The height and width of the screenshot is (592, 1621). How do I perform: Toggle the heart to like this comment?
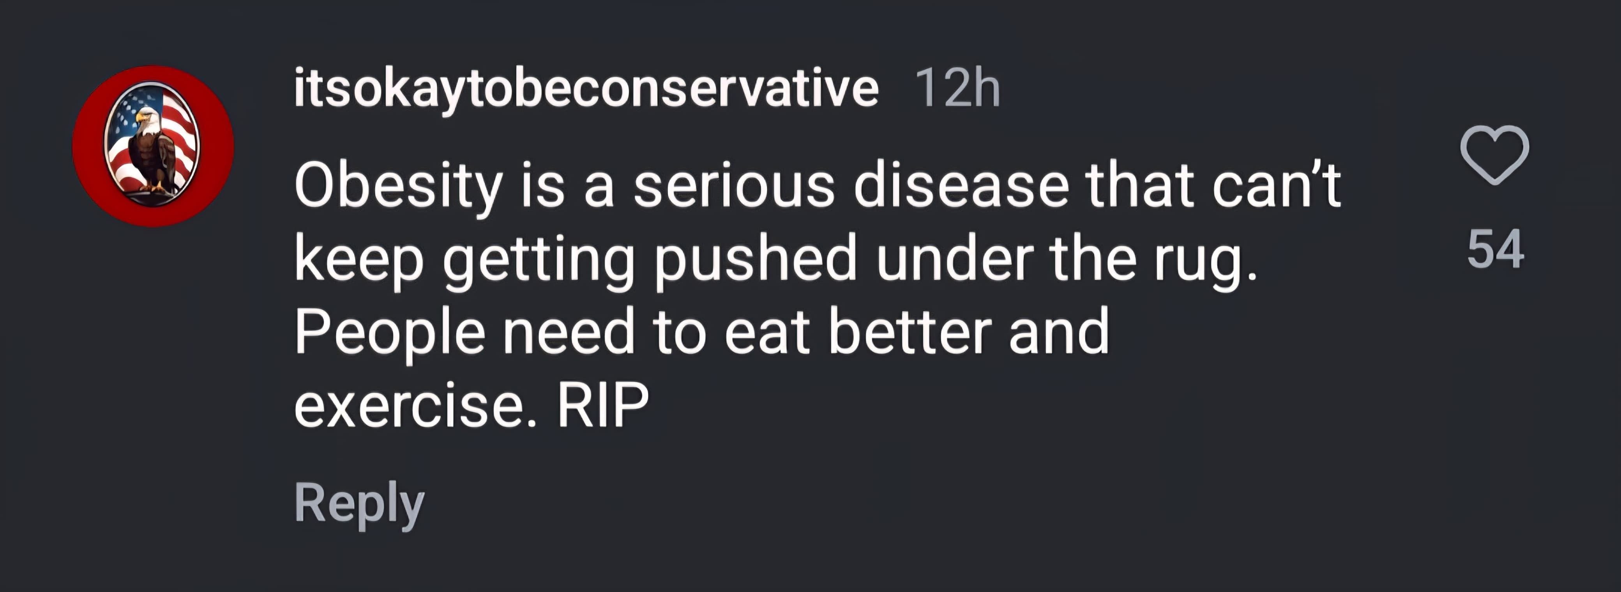pos(1494,155)
